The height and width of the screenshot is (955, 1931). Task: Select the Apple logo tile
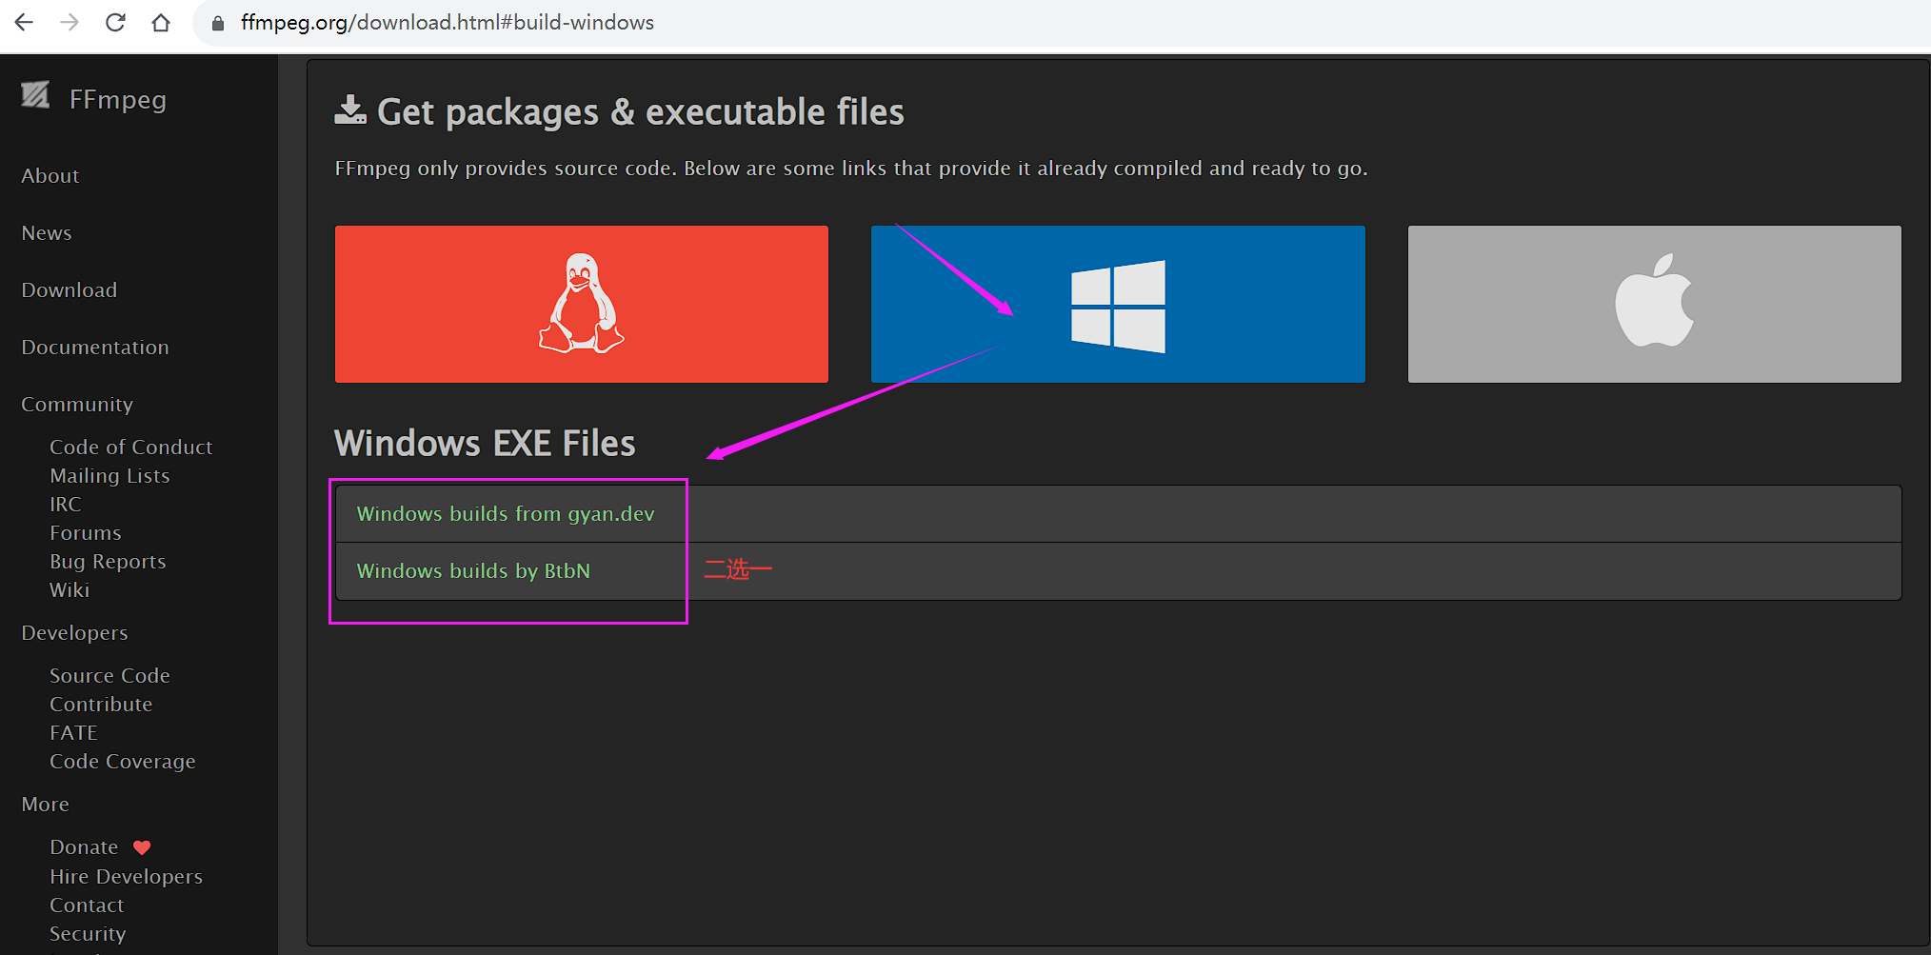[x=1654, y=304]
